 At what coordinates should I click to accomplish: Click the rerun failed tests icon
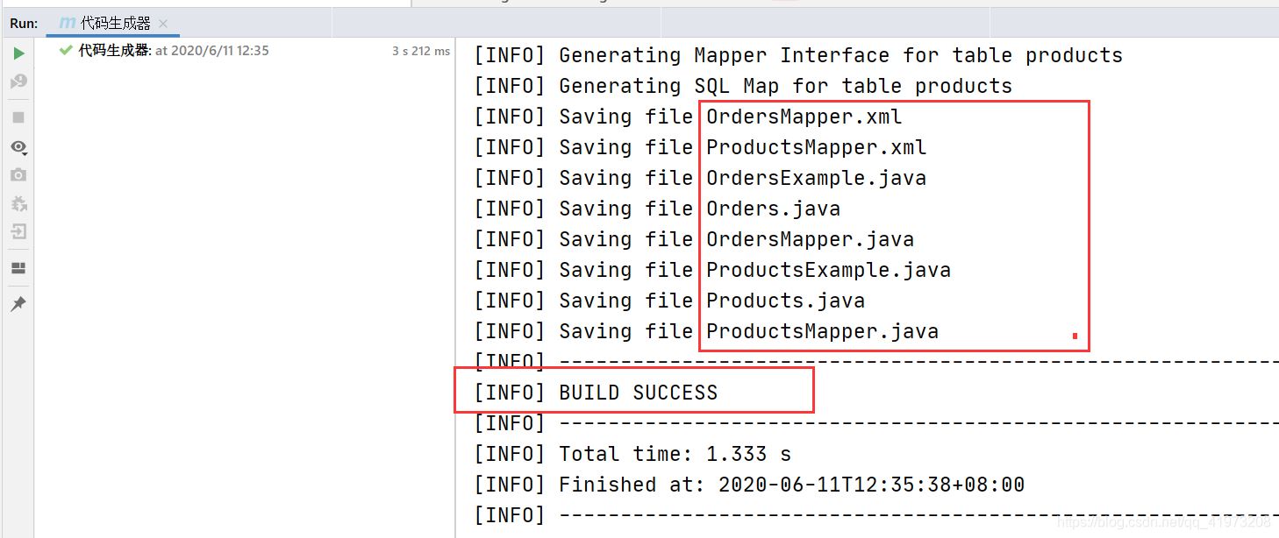pos(18,81)
